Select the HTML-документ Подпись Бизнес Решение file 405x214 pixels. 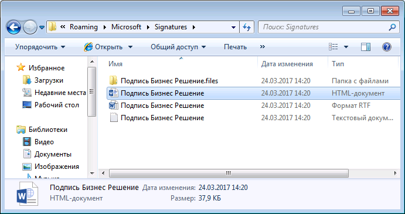(x=253, y=93)
